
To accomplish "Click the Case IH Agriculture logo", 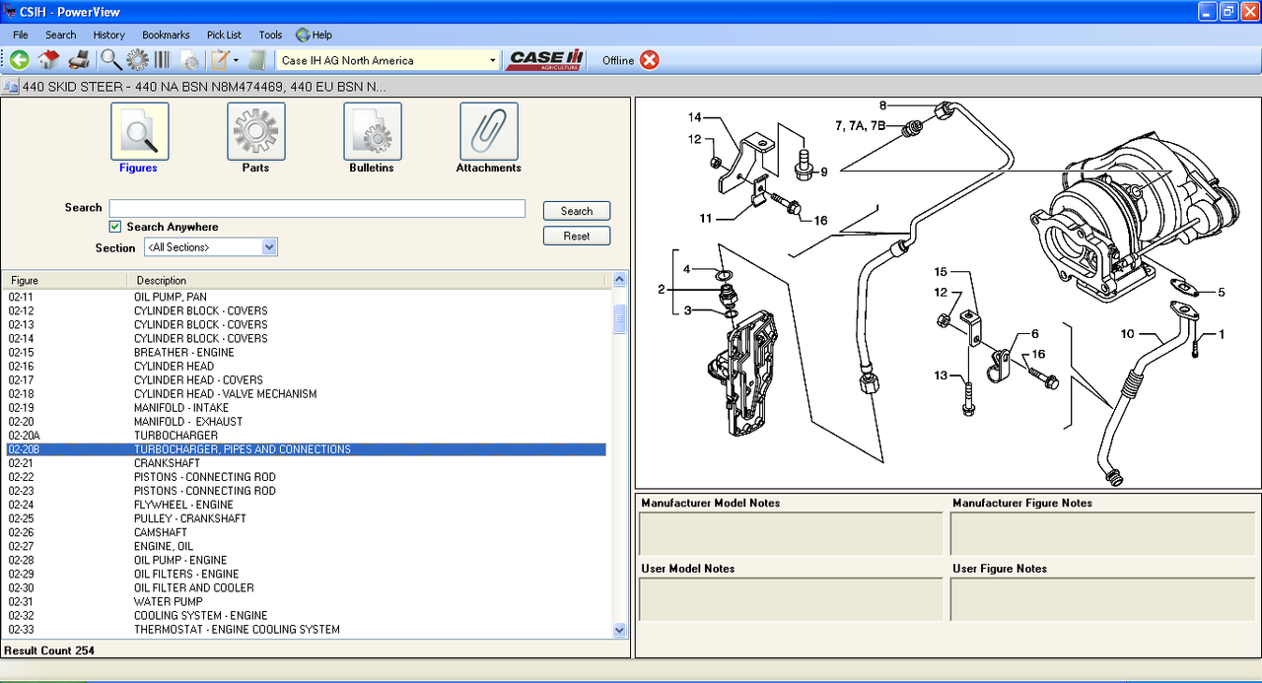I will tap(546, 60).
